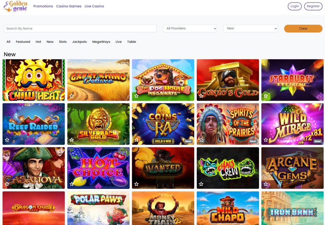Click the star icon on Wanted

tap(136, 184)
